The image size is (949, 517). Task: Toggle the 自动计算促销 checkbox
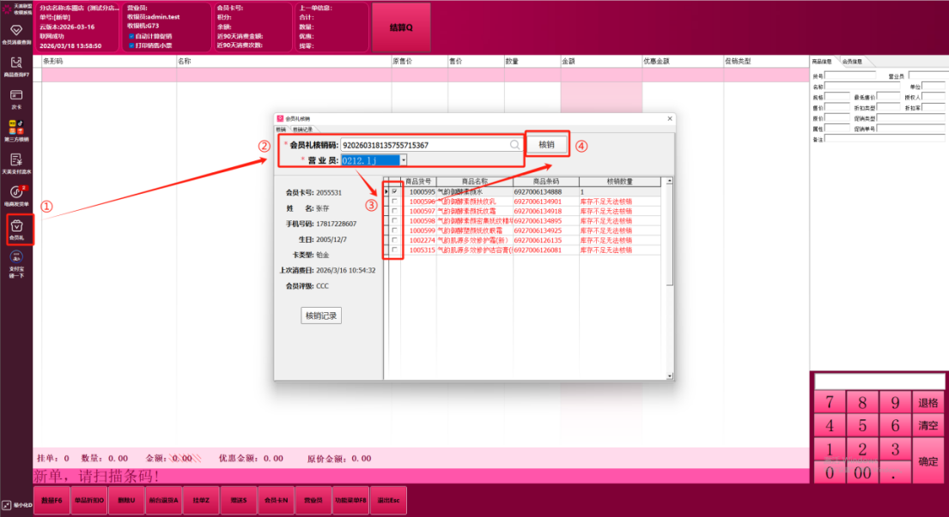[x=131, y=36]
